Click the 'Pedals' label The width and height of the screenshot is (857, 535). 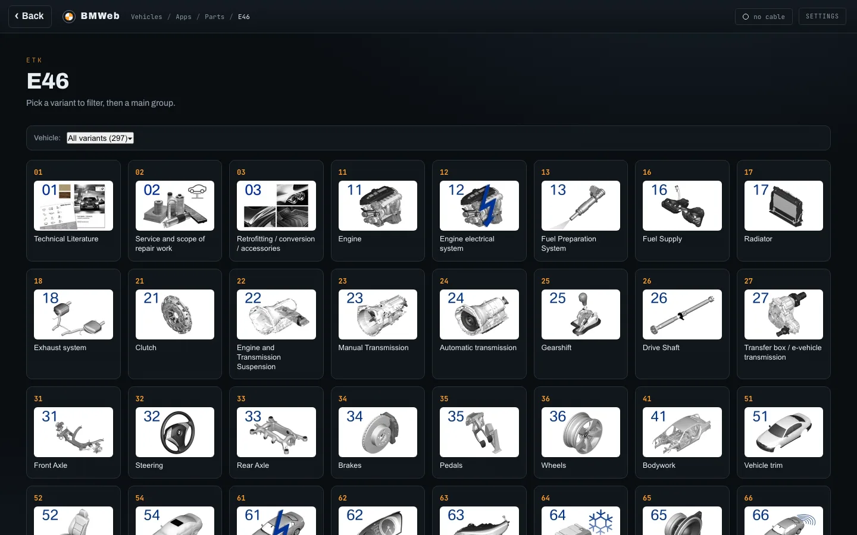(451, 465)
